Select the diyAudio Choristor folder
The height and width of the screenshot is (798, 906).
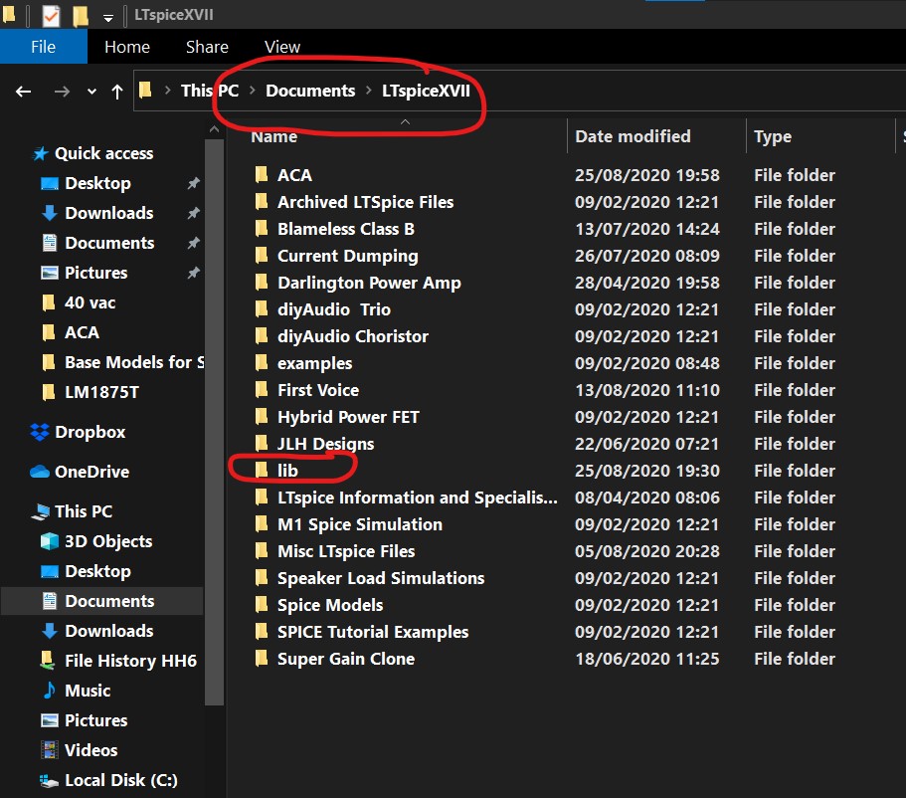pos(341,336)
